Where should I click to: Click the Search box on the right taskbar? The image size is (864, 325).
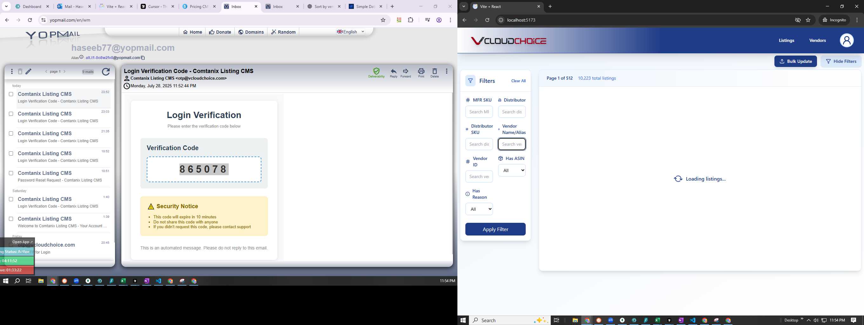pos(509,320)
